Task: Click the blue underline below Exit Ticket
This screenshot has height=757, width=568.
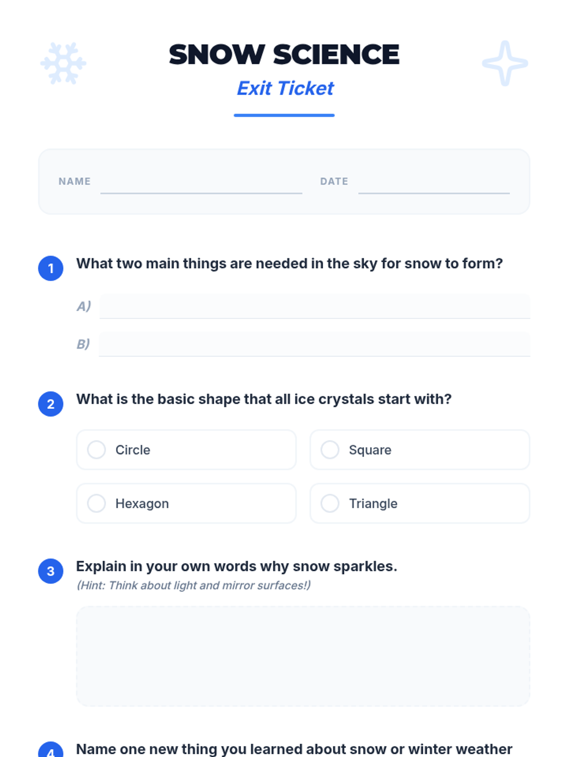Action: [284, 115]
